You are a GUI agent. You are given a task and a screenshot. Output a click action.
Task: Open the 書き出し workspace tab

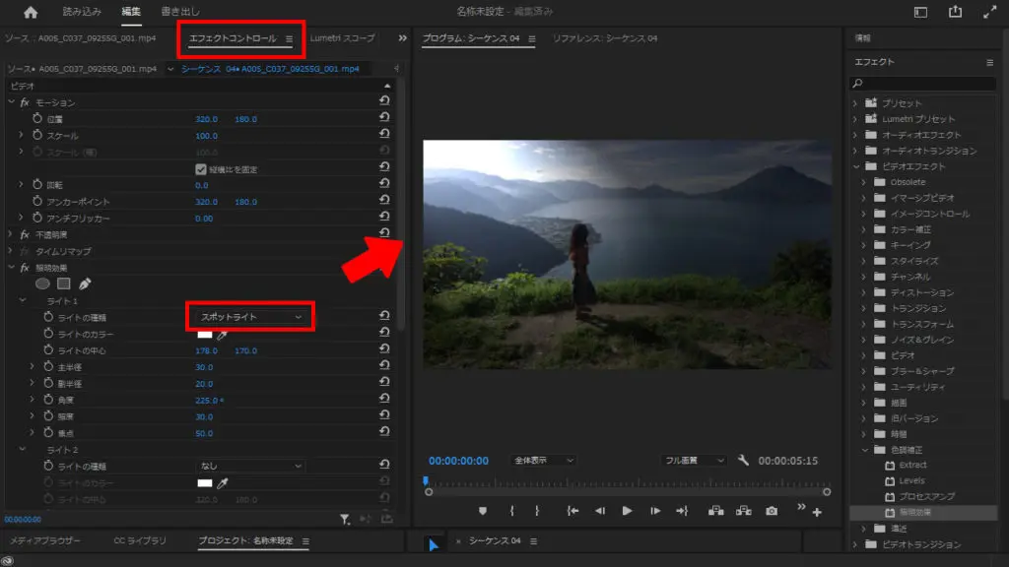point(179,13)
